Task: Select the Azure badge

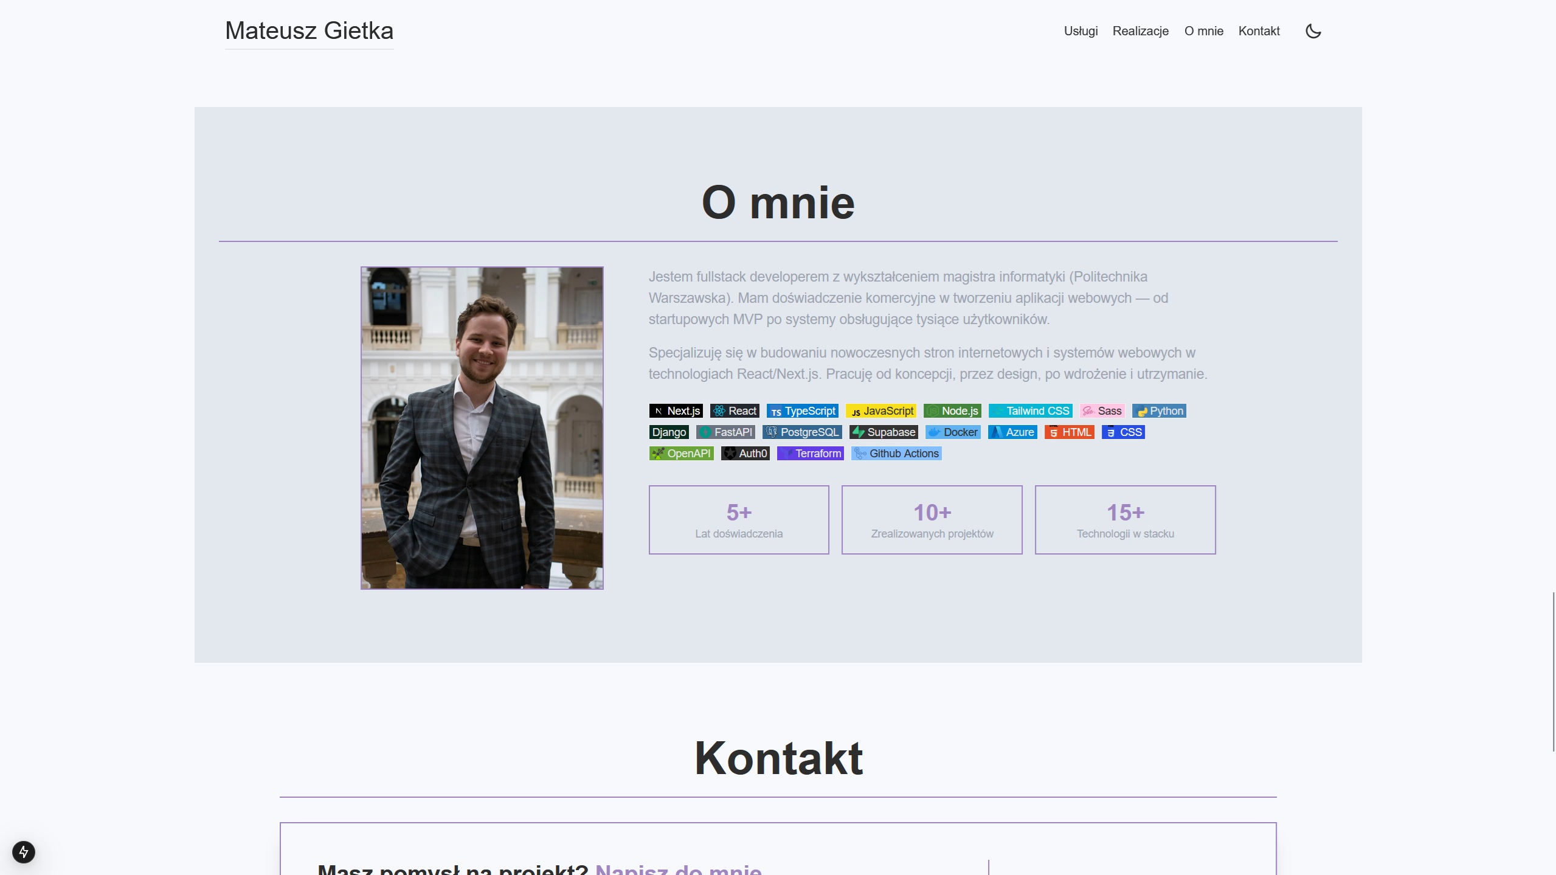Action: coord(1012,432)
